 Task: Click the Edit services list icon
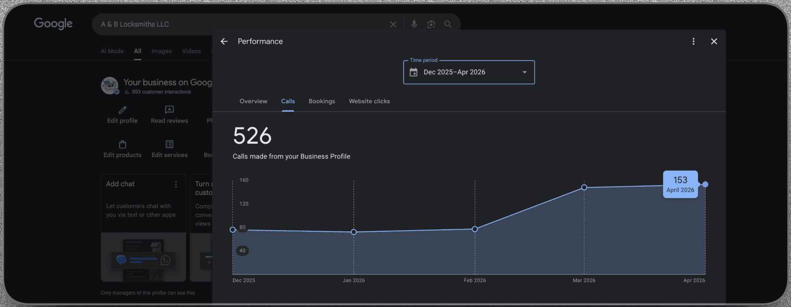[169, 144]
